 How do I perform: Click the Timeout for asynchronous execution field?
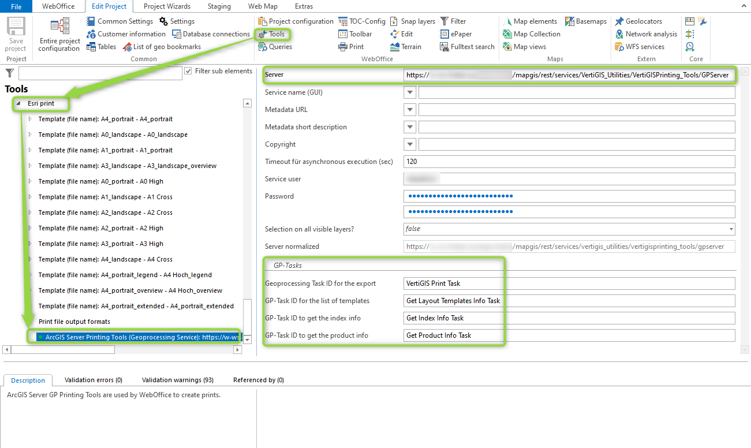pyautogui.click(x=569, y=162)
